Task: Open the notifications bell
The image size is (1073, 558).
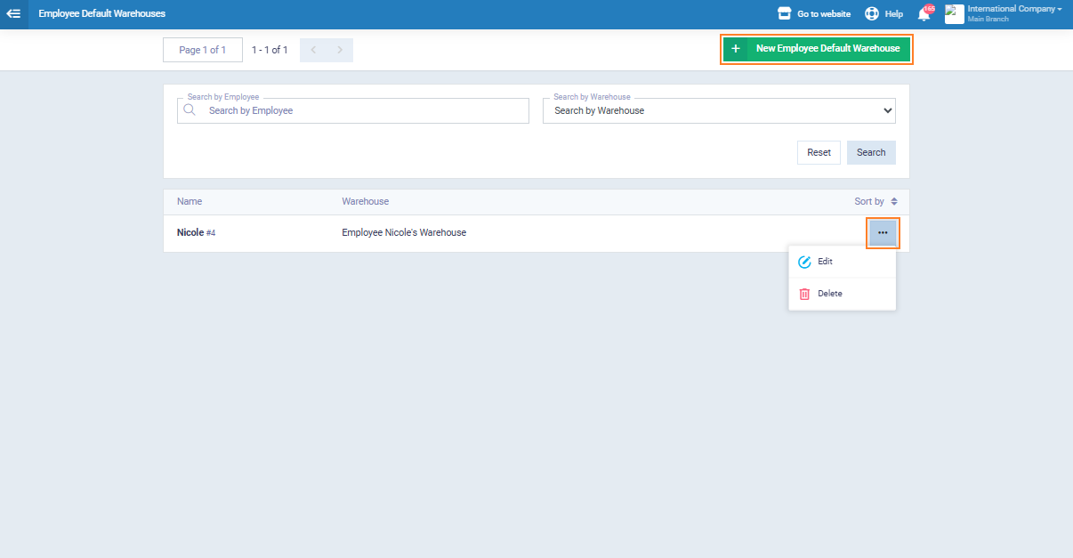Action: (x=924, y=14)
